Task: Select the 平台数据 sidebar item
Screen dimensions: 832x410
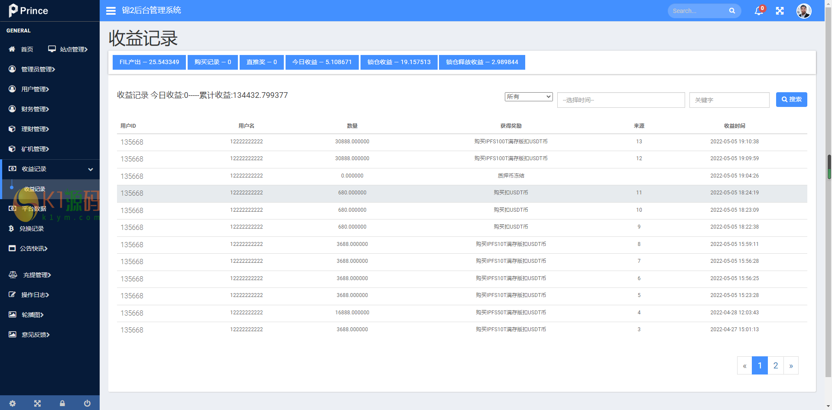Action: click(34, 209)
